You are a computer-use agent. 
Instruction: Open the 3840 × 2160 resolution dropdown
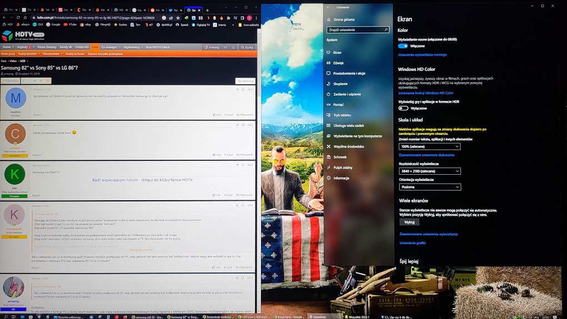pyautogui.click(x=430, y=171)
